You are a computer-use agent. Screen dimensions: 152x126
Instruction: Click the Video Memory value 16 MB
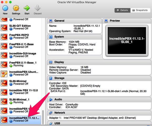click(84, 67)
